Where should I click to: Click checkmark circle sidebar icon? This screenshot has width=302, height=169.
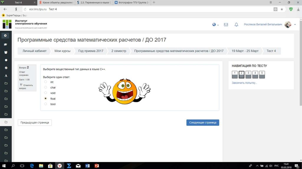click(6, 68)
